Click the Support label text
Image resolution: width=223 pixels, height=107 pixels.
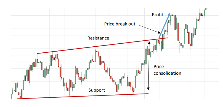tap(97, 90)
